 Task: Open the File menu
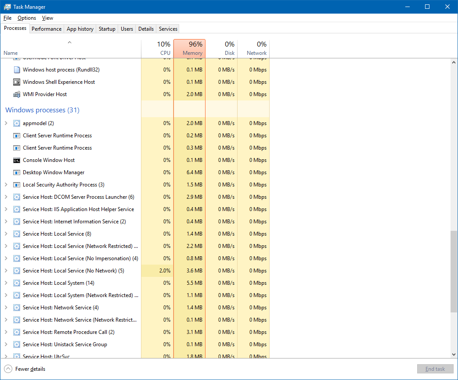pos(7,18)
